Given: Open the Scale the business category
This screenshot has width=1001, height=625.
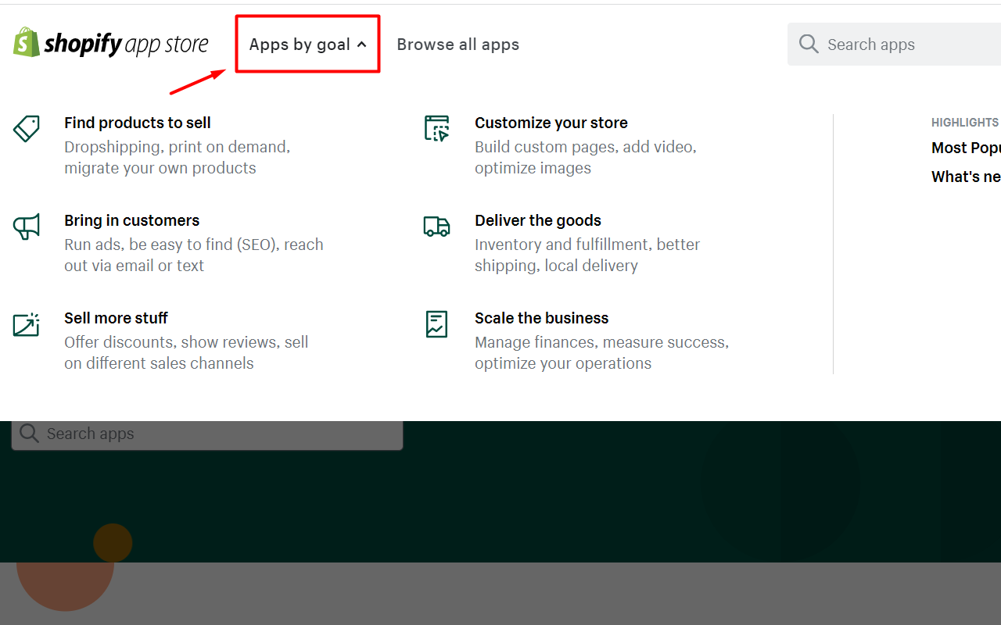Looking at the screenshot, I should (541, 318).
